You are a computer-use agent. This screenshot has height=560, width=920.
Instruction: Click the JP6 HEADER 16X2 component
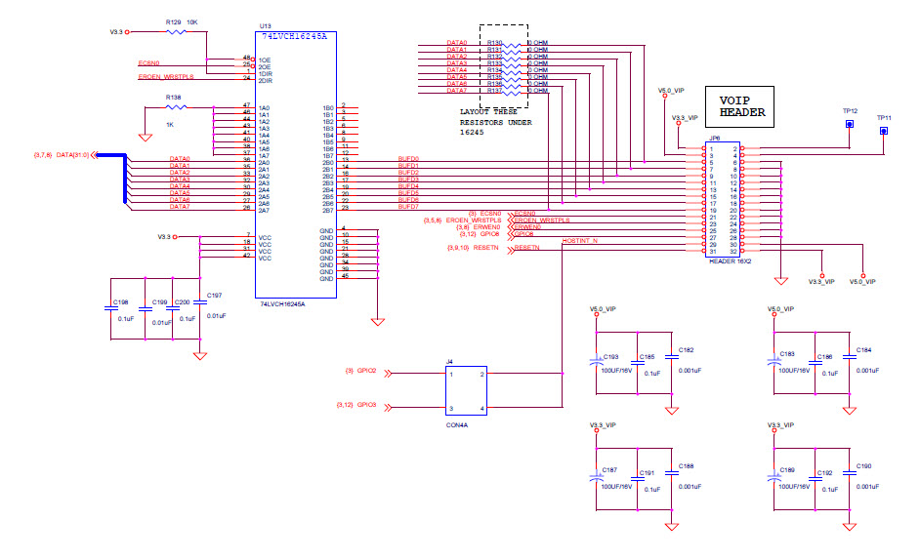[x=725, y=200]
